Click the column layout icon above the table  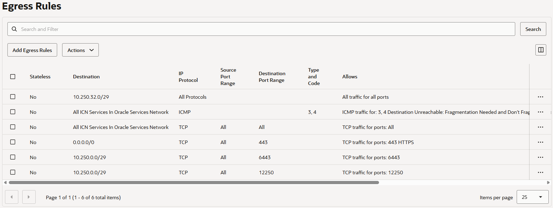540,50
